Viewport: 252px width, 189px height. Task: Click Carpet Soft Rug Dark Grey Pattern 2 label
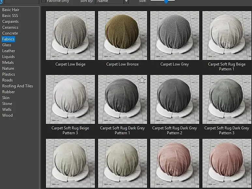tap(174, 130)
